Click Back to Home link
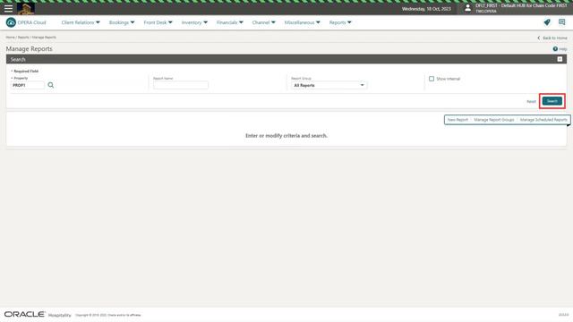This screenshot has width=573, height=322. [552, 38]
